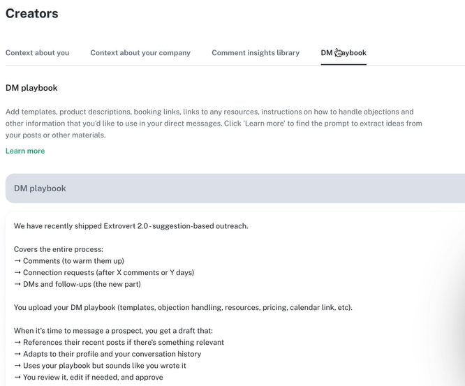Click the green Learn more link
This screenshot has height=386, width=465.
[25, 151]
